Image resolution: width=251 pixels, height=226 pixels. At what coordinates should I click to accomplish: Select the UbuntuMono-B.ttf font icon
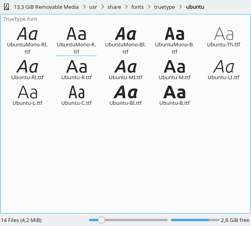(174, 34)
